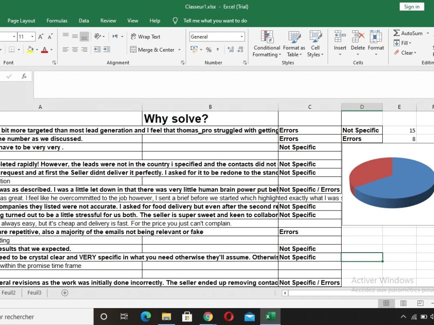Screen dimensions: 434x325
Task: Open the Review tab
Action: (x=108, y=21)
